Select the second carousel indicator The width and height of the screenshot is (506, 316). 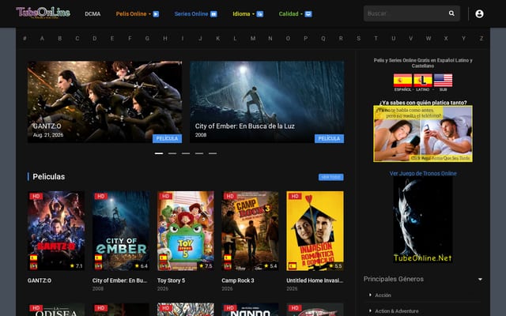coord(172,153)
